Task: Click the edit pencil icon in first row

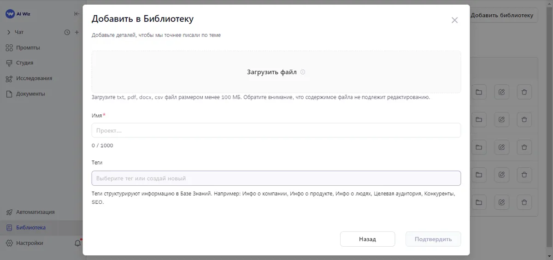Action: (x=501, y=92)
